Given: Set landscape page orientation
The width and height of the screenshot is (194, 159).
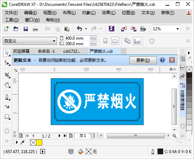Looking at the screenshot, I should tap(115, 41).
